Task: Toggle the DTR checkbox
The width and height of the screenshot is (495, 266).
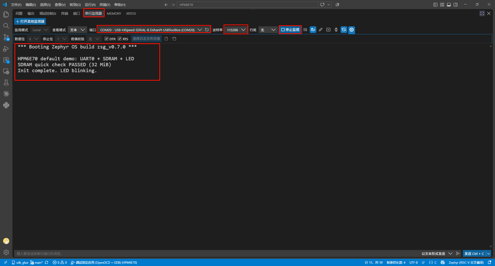Action: tap(106, 39)
